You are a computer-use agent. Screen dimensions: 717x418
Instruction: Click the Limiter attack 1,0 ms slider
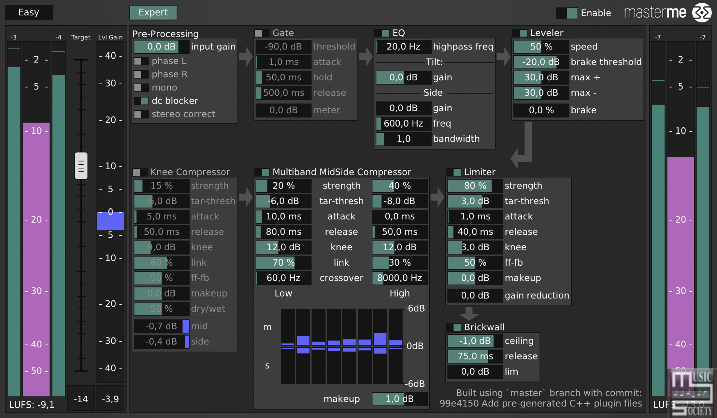475,217
